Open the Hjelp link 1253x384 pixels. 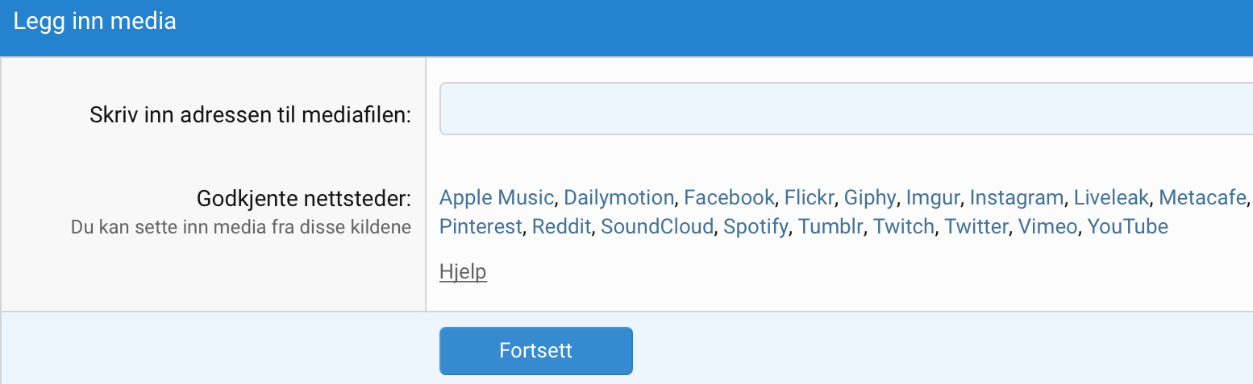click(x=463, y=272)
